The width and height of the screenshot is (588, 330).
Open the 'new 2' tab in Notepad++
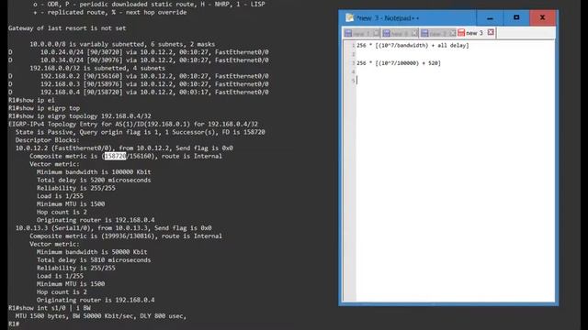tap(437, 34)
